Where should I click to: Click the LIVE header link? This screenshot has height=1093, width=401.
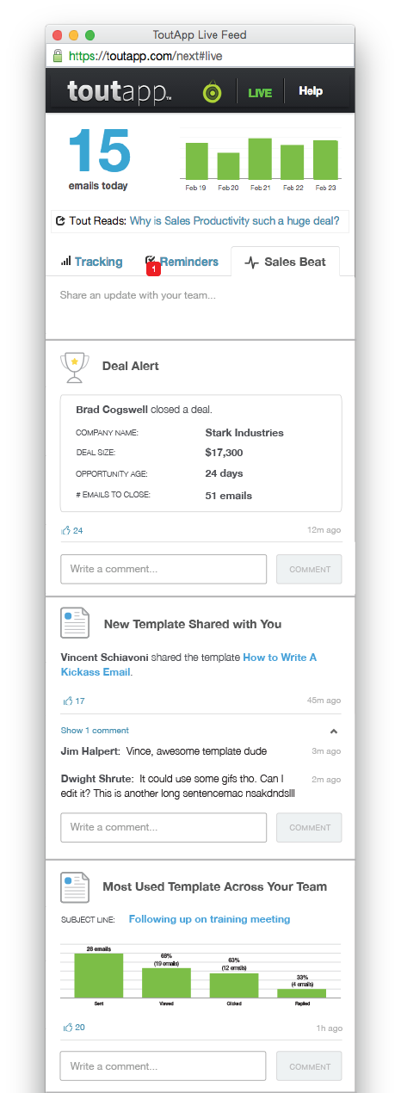[x=260, y=92]
